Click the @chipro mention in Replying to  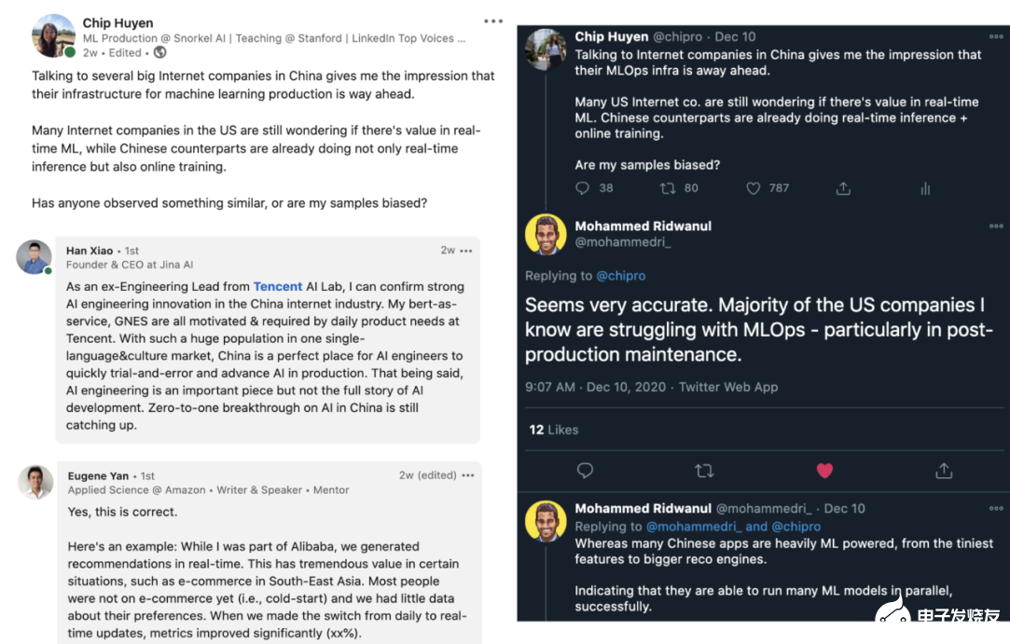(x=621, y=276)
